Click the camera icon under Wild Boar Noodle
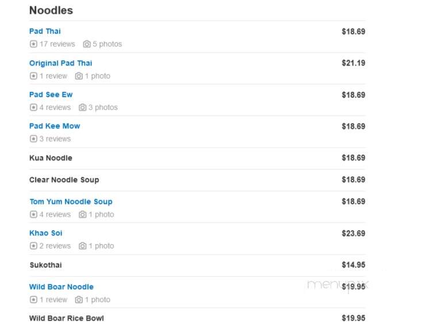The height and width of the screenshot is (332, 441). click(x=79, y=300)
